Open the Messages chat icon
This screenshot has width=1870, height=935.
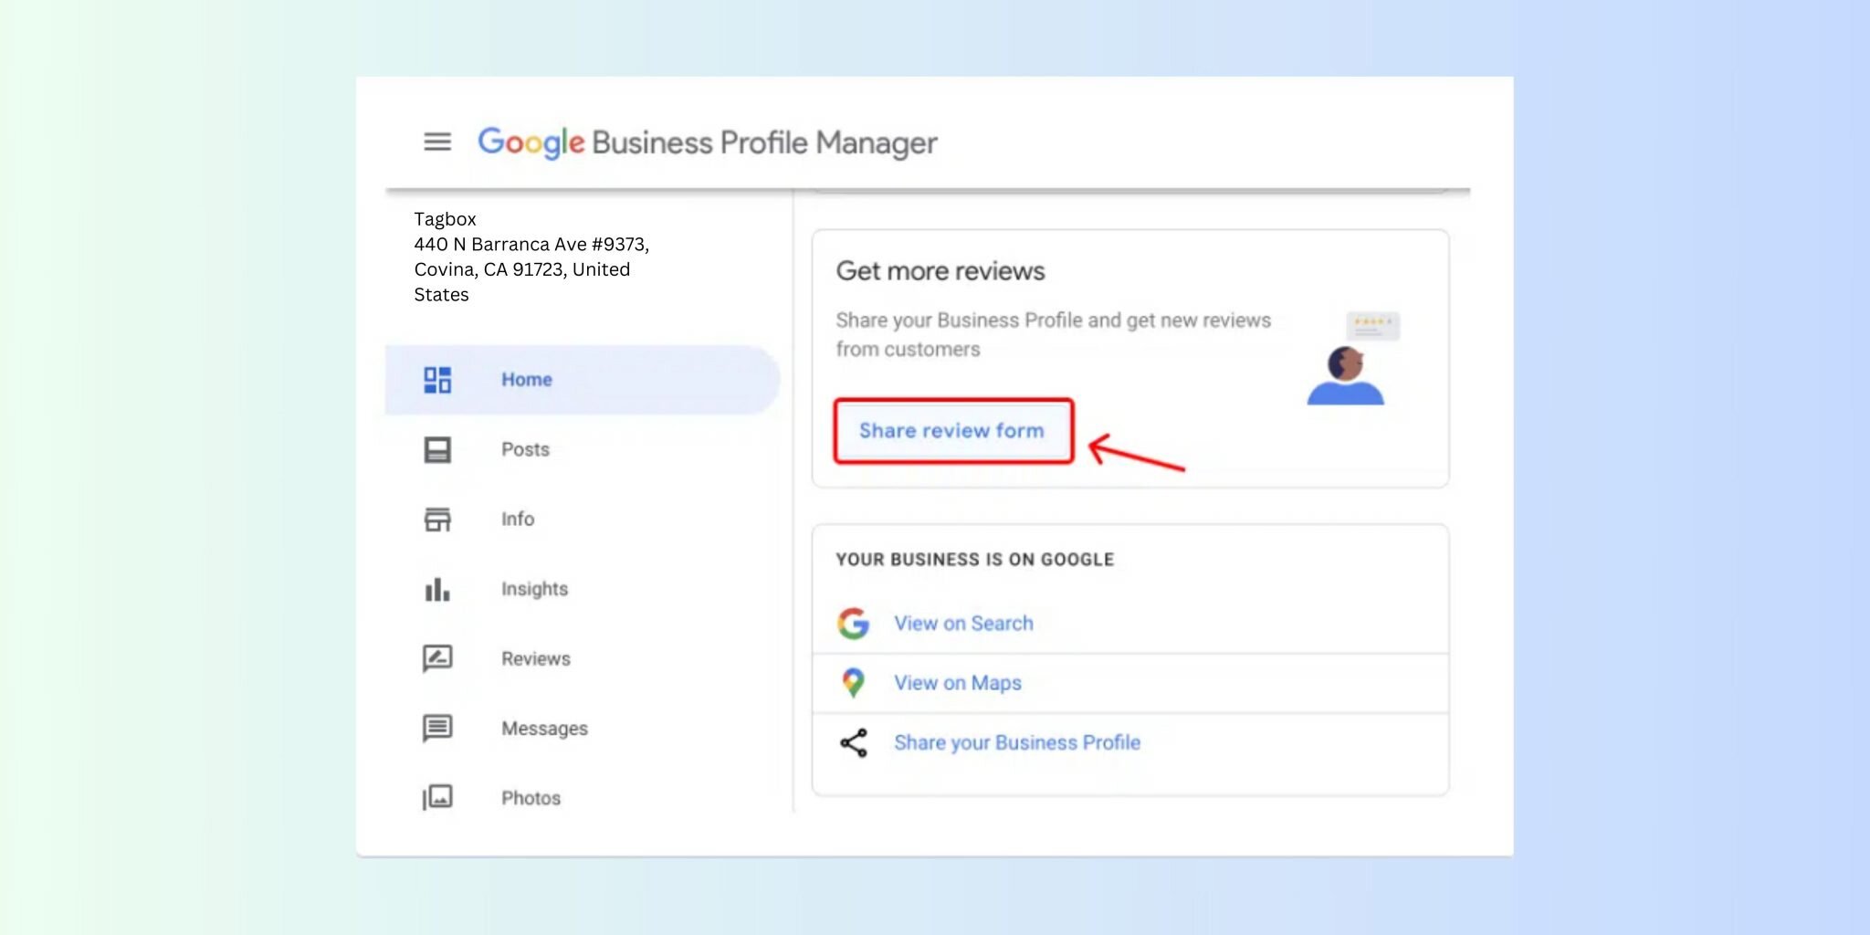(x=437, y=728)
